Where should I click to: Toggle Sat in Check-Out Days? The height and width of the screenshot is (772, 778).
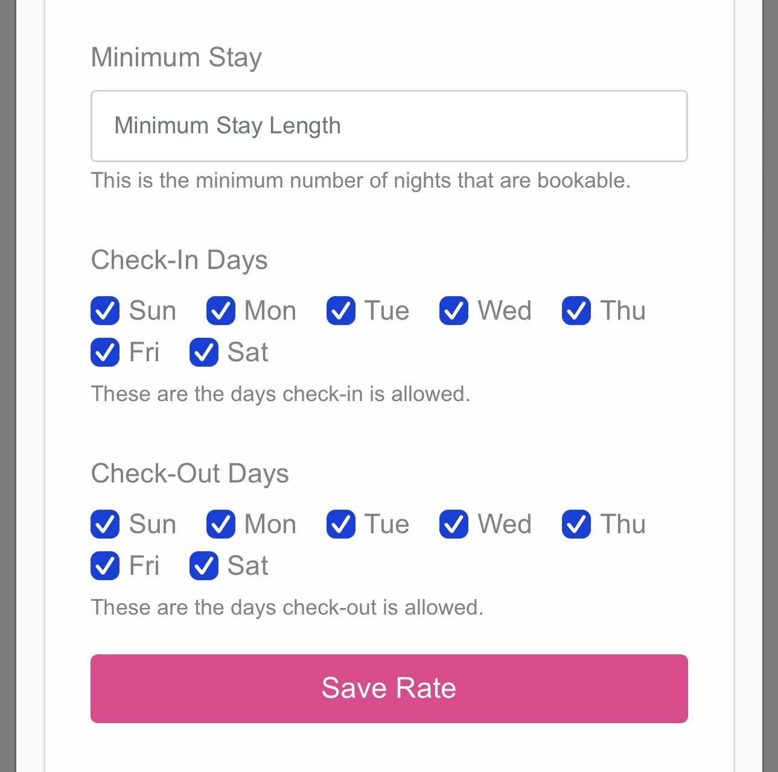[203, 566]
